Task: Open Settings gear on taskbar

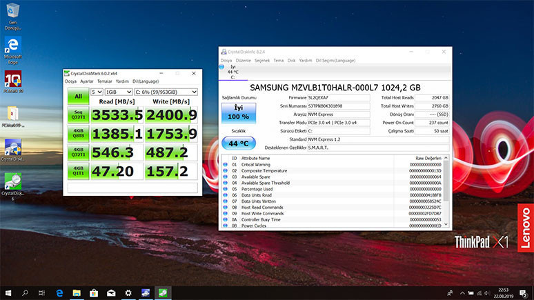Action: (128, 293)
